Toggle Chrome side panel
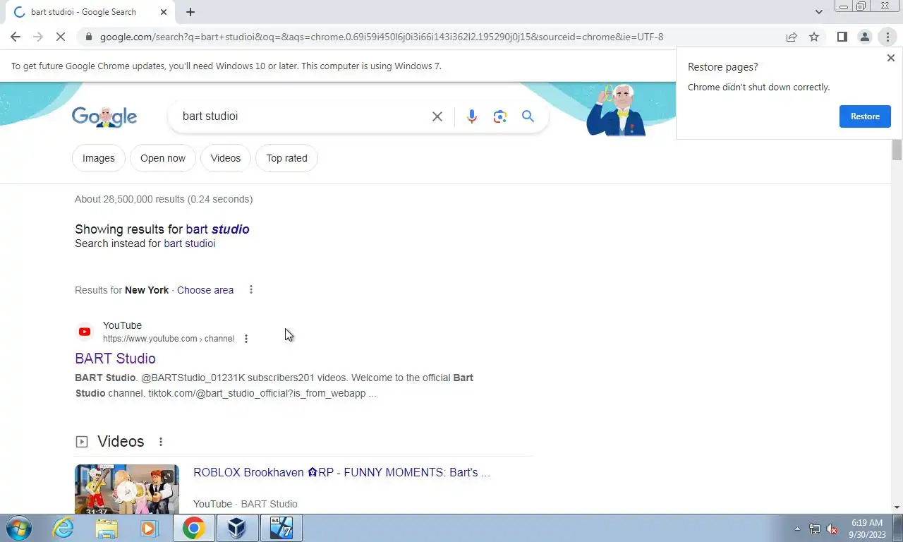This screenshot has height=542, width=903. click(x=842, y=37)
